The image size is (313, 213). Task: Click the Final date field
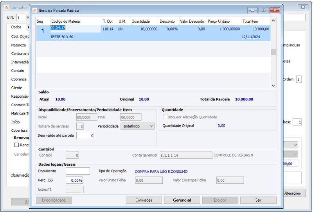point(131,117)
